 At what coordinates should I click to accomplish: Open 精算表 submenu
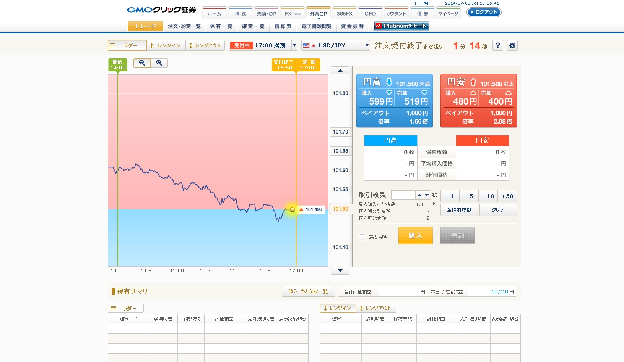283,26
